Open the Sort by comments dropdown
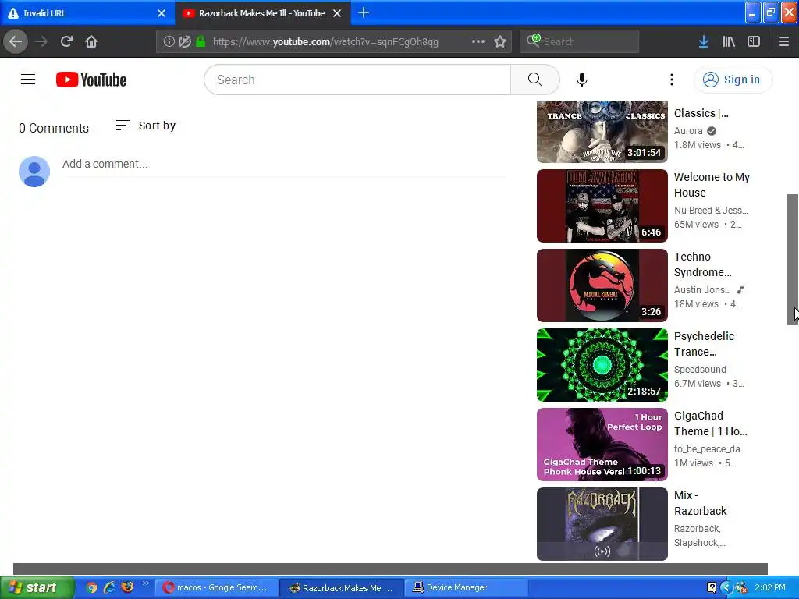The height and width of the screenshot is (599, 799). (x=145, y=126)
